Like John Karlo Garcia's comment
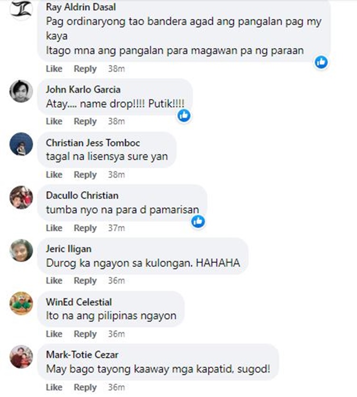This screenshot has width=357, height=397. [54, 122]
